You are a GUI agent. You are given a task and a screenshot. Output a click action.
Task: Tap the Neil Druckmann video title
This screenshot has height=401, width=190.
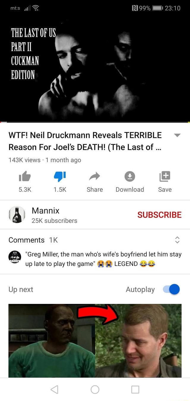point(85,141)
